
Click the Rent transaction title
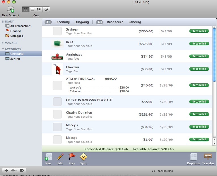pyautogui.click(x=69, y=42)
